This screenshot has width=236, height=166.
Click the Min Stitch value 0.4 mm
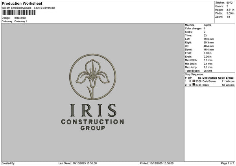[208, 64]
